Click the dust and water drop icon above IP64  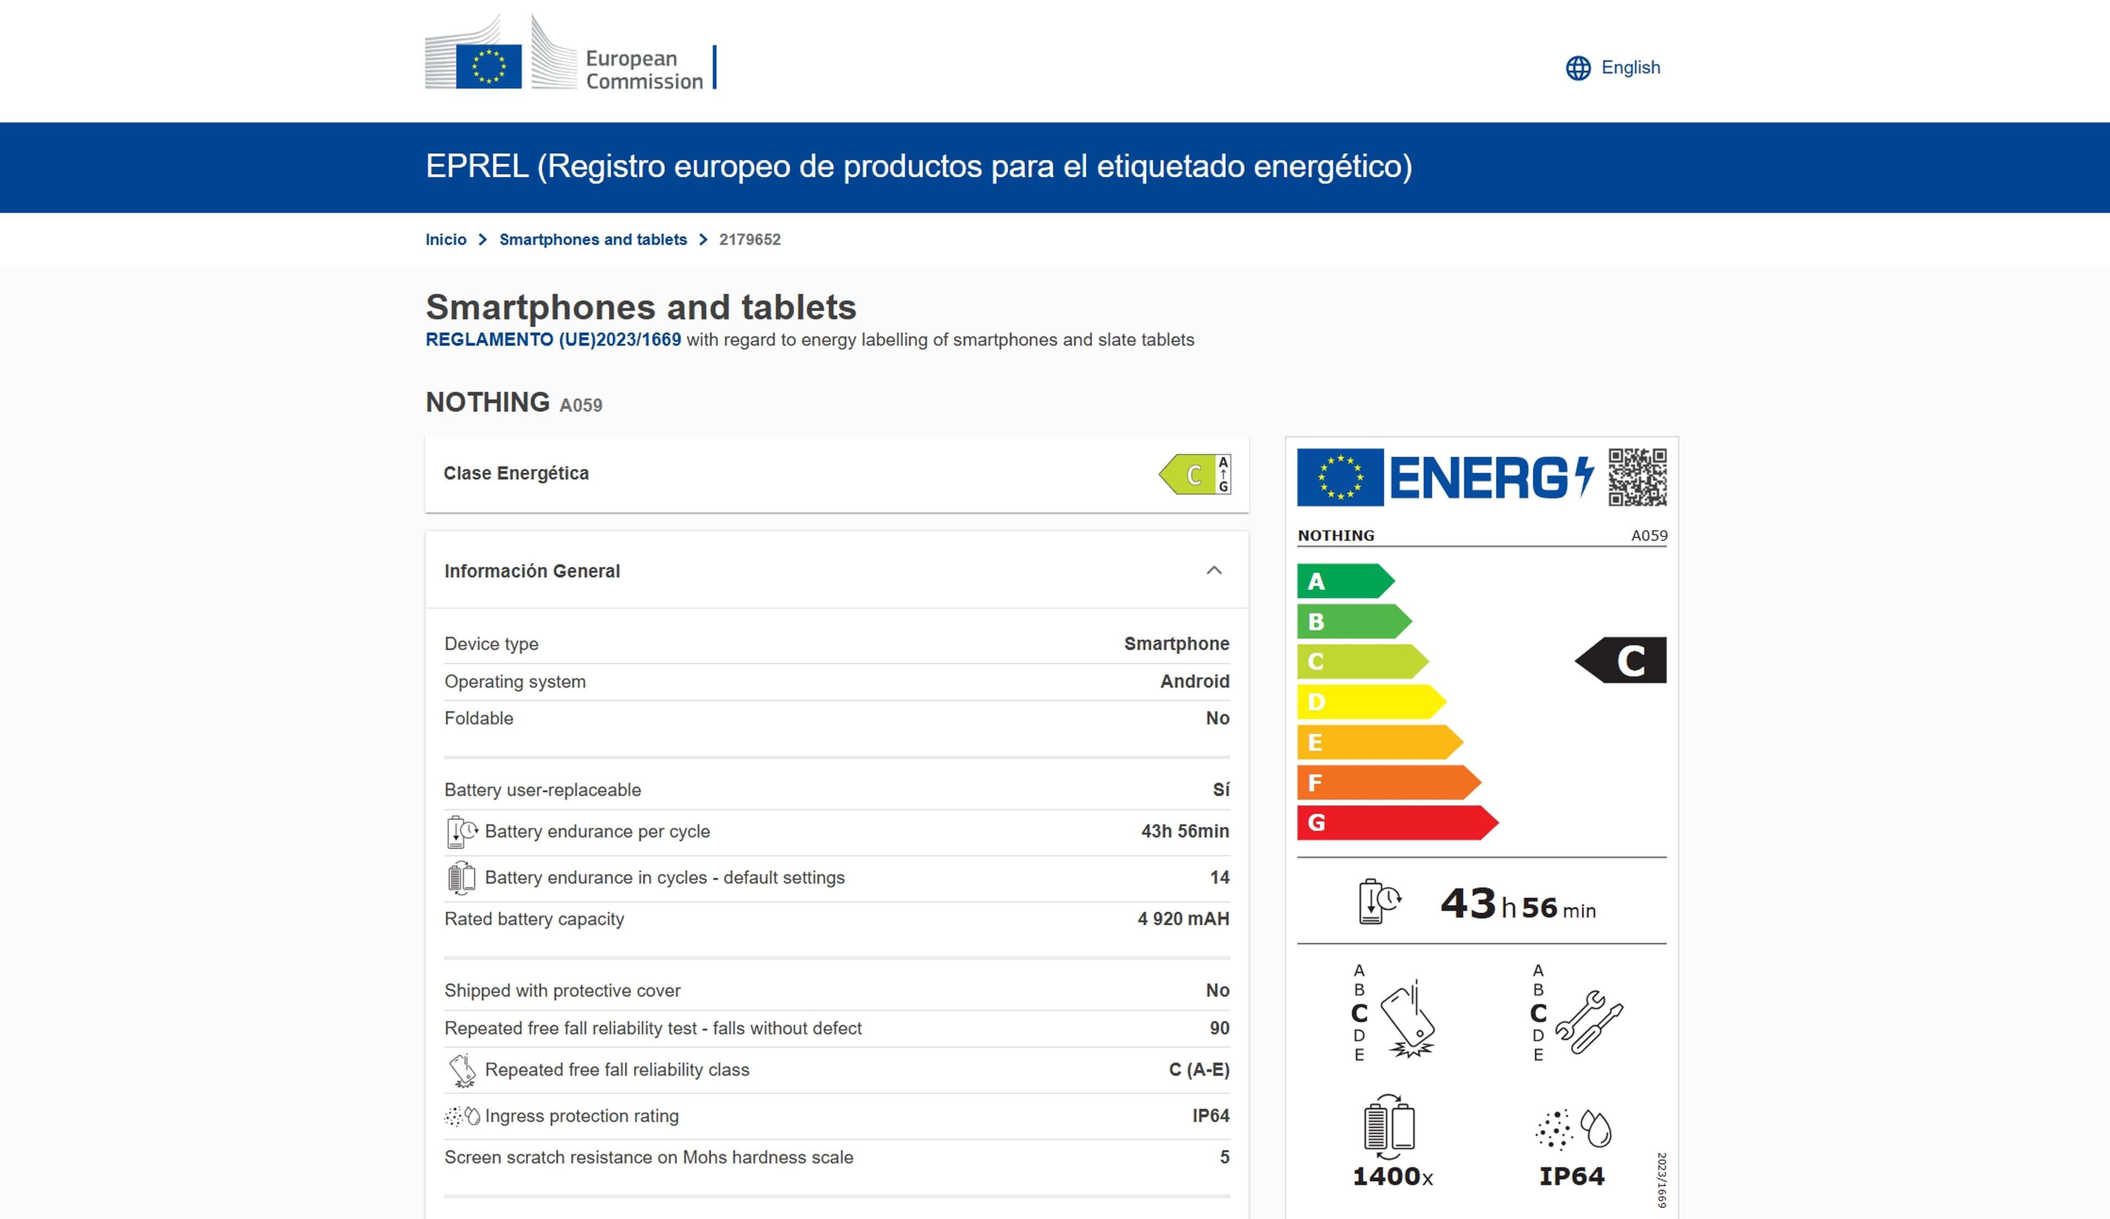[1573, 1129]
